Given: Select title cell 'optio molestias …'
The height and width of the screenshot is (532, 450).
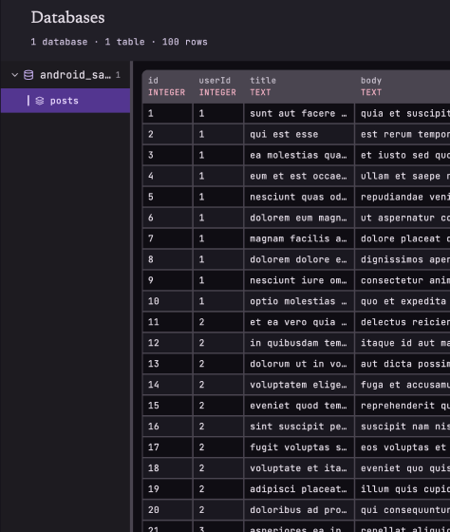Looking at the screenshot, I should pos(299,301).
